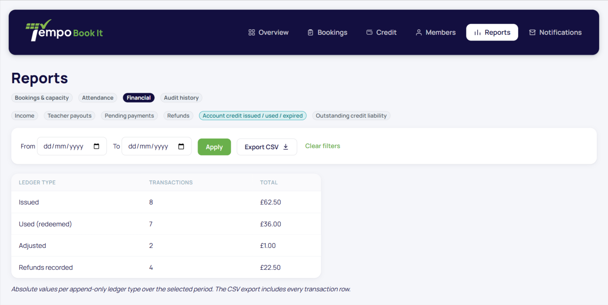
Task: Click the Credit card icon
Action: coord(369,32)
